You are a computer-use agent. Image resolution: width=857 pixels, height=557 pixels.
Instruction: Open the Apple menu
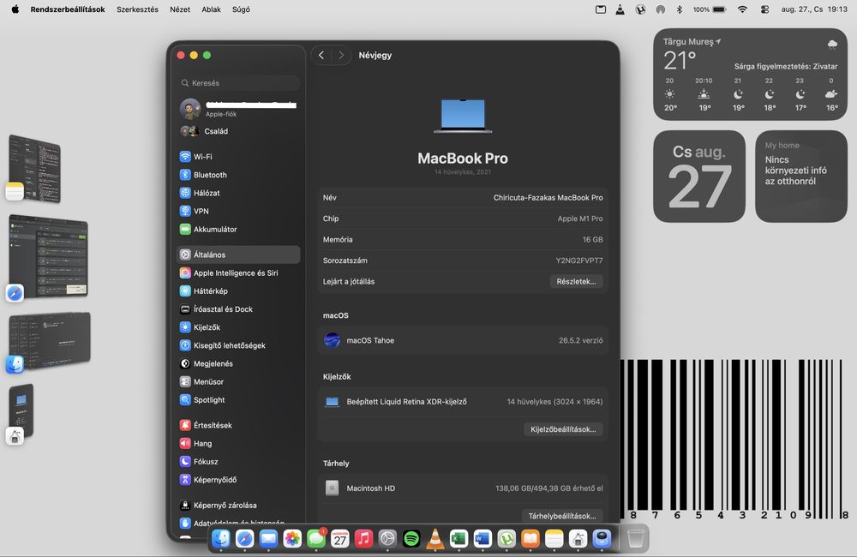click(x=15, y=9)
